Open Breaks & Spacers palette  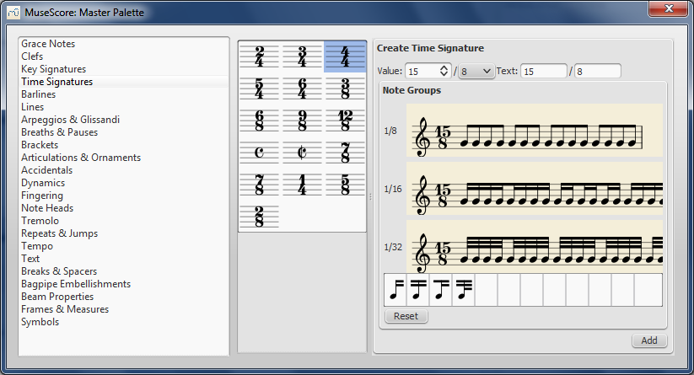tap(59, 271)
